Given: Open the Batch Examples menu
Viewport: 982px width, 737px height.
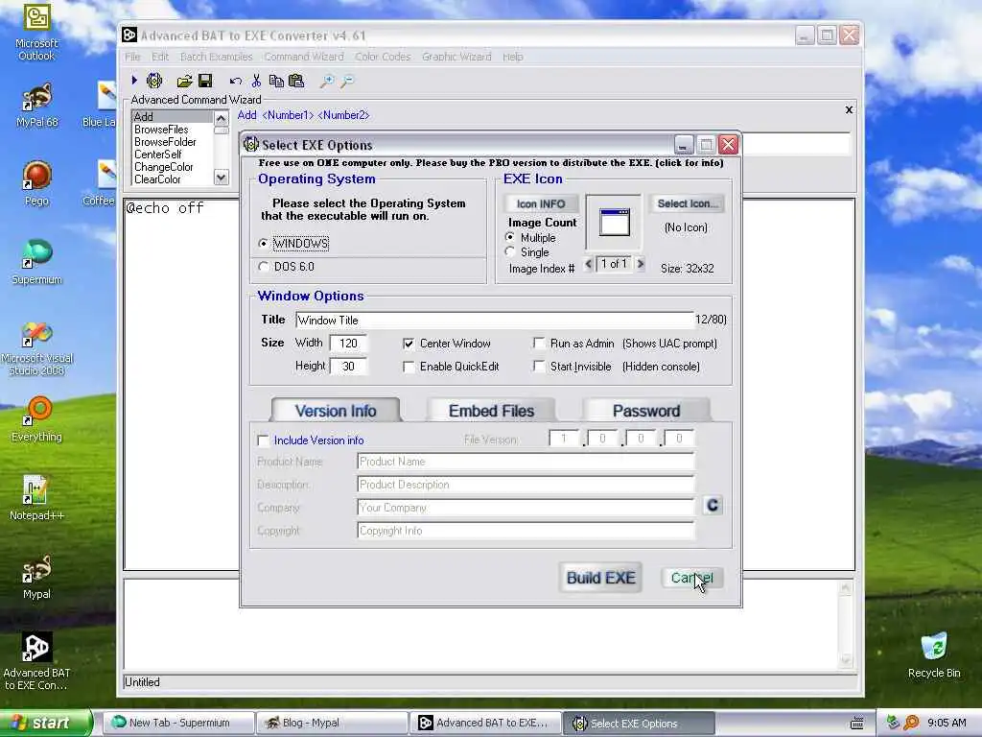Looking at the screenshot, I should point(216,57).
